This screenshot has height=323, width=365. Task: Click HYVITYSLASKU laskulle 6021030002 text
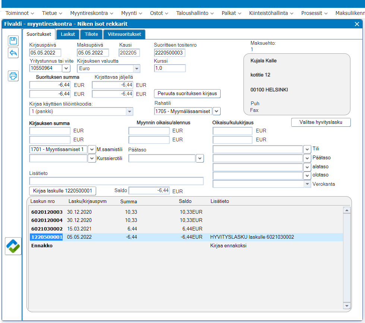(252, 237)
